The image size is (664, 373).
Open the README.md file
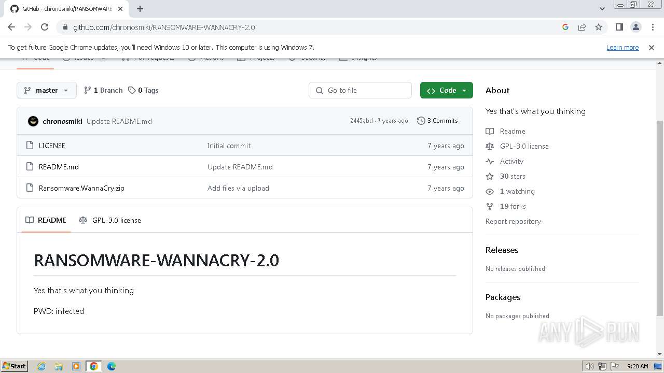(x=59, y=167)
